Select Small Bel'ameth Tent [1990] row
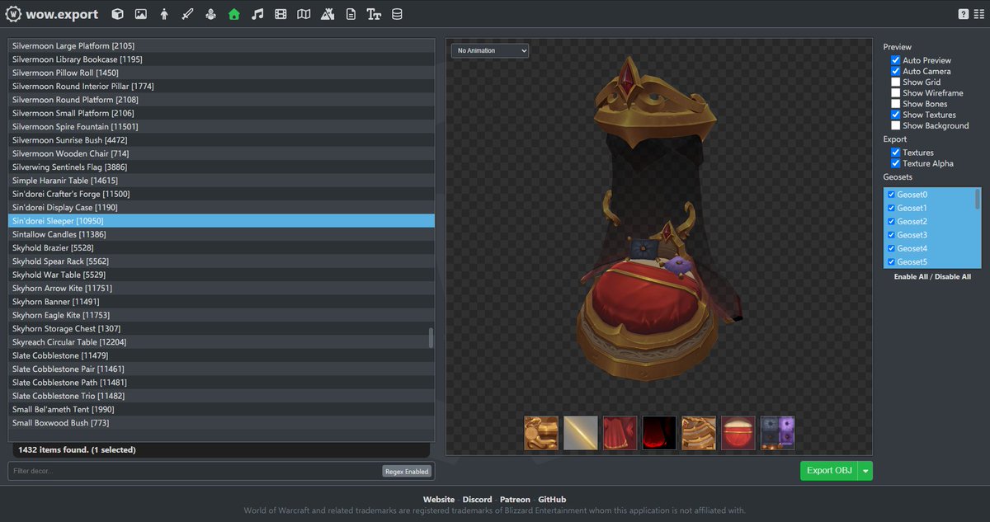 pos(221,409)
